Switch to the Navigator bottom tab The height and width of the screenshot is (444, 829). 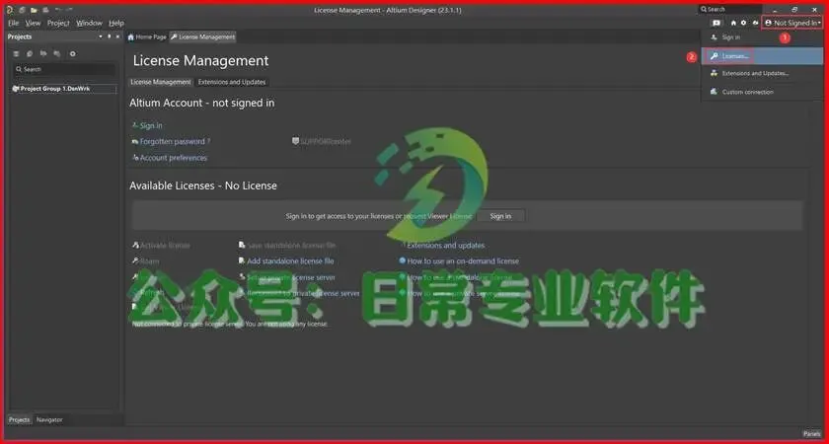[x=49, y=419]
